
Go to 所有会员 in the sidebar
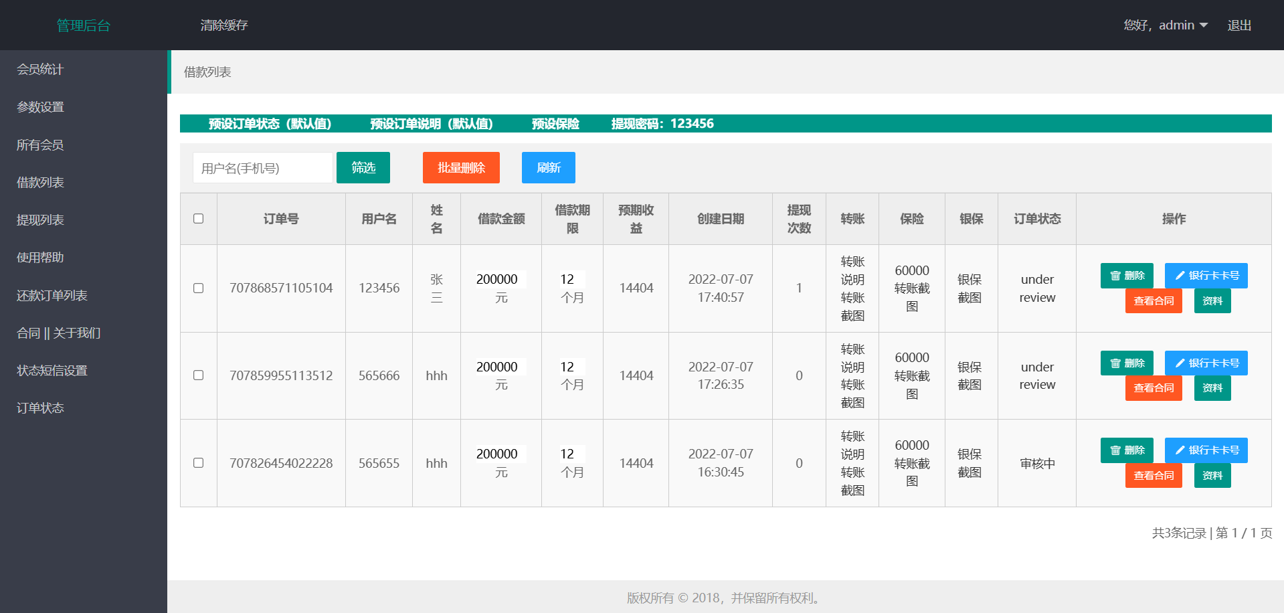[40, 145]
